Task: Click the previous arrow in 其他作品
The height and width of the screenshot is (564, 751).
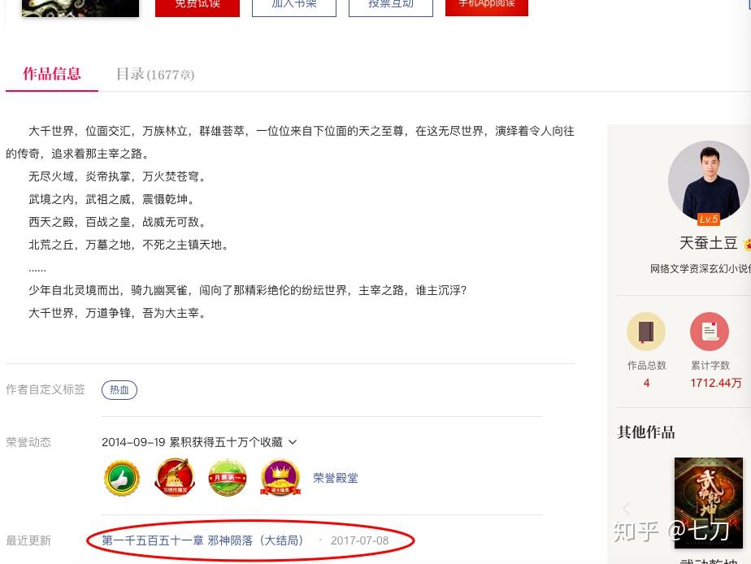Action: (x=626, y=509)
